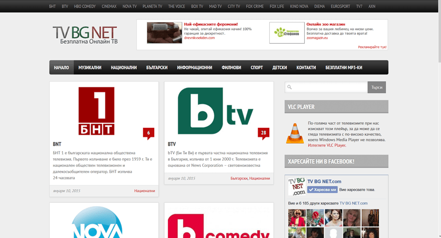The image size is (441, 238).
Task: Click the pheromone ad thumbnail image
Action: (x=164, y=33)
